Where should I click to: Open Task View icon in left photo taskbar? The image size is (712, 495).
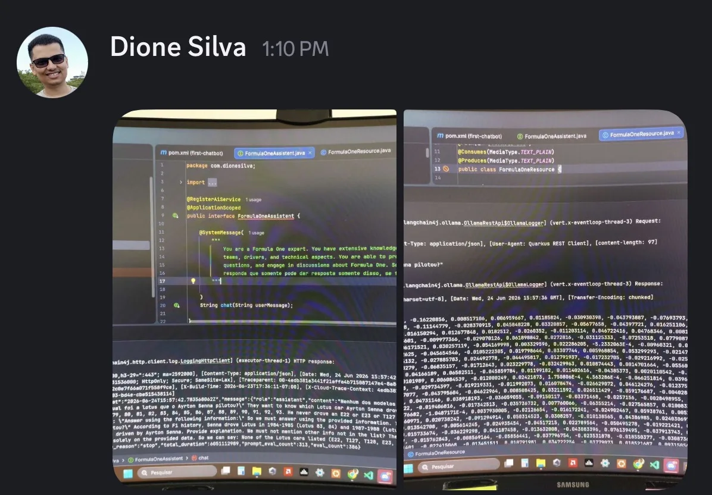[x=225, y=471]
